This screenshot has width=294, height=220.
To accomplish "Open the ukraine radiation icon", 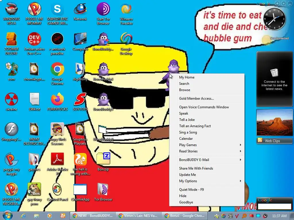I will click(11, 102).
